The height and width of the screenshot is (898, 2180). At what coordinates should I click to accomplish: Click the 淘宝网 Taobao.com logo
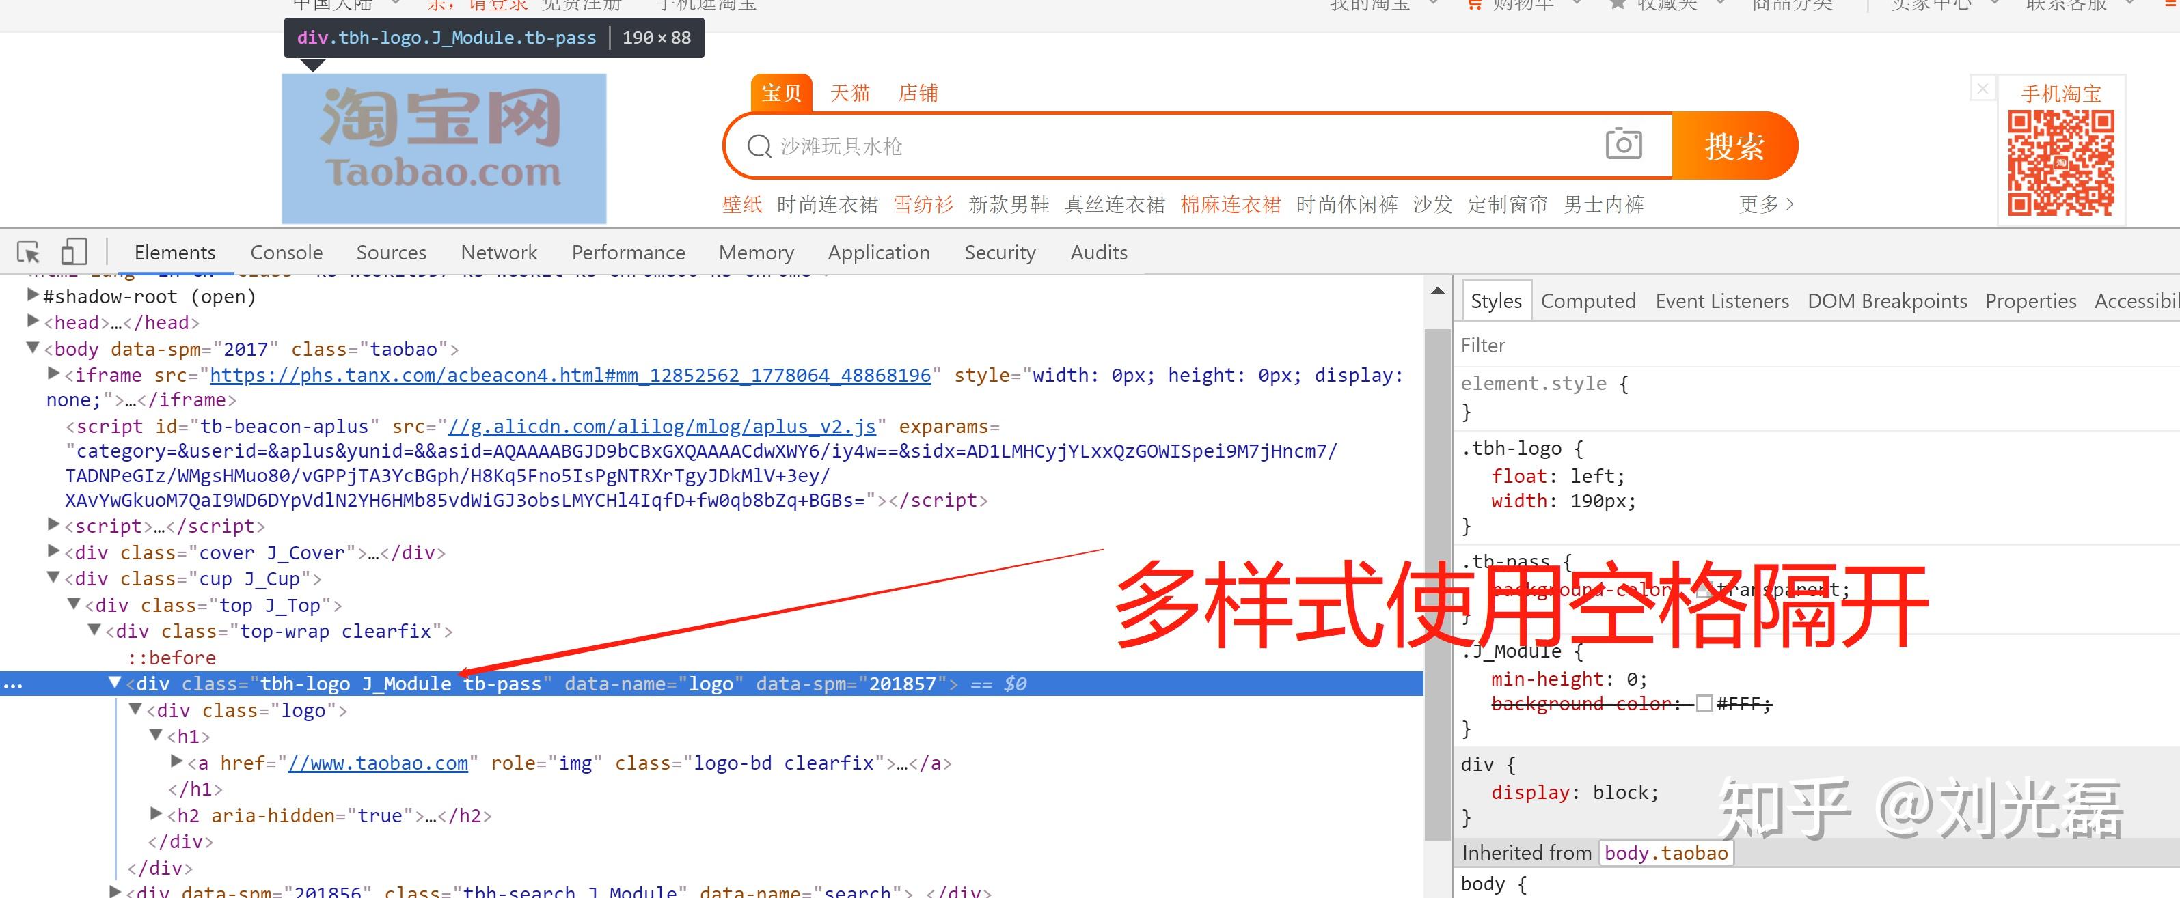[444, 148]
